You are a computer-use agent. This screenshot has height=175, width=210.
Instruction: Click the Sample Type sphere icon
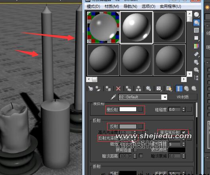196,14
